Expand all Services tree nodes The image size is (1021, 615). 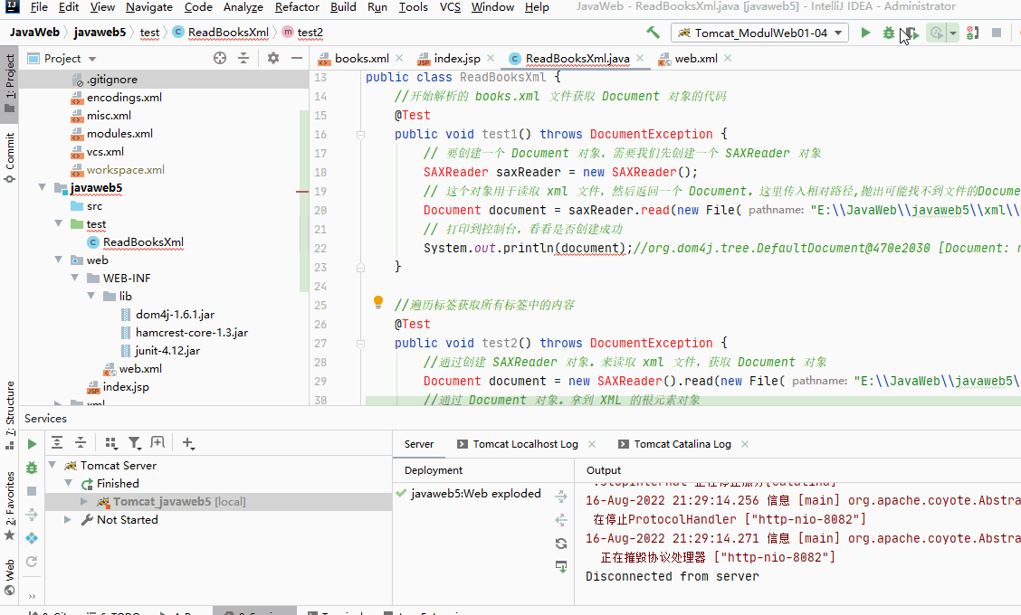[57, 442]
